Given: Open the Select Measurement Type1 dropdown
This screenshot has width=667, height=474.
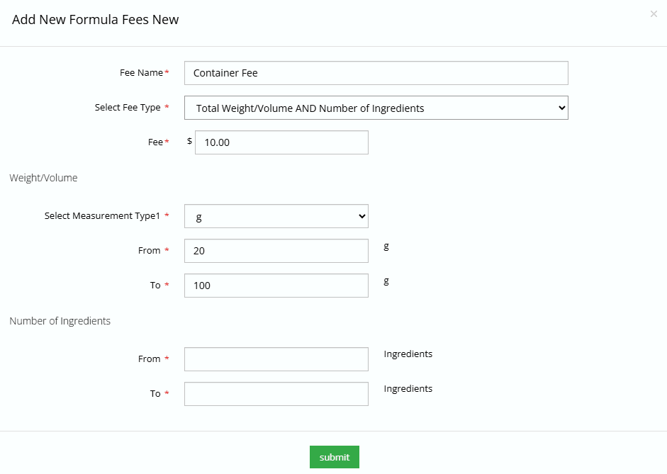Looking at the screenshot, I should pos(276,216).
